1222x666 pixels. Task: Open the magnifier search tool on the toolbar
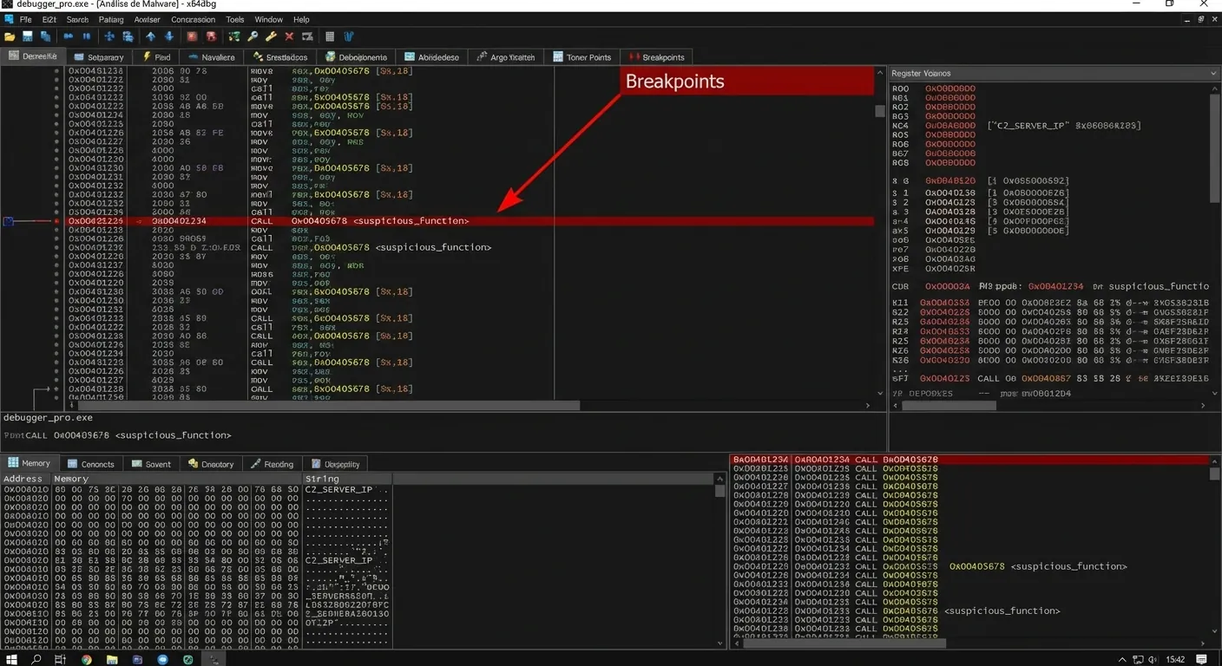pos(253,36)
